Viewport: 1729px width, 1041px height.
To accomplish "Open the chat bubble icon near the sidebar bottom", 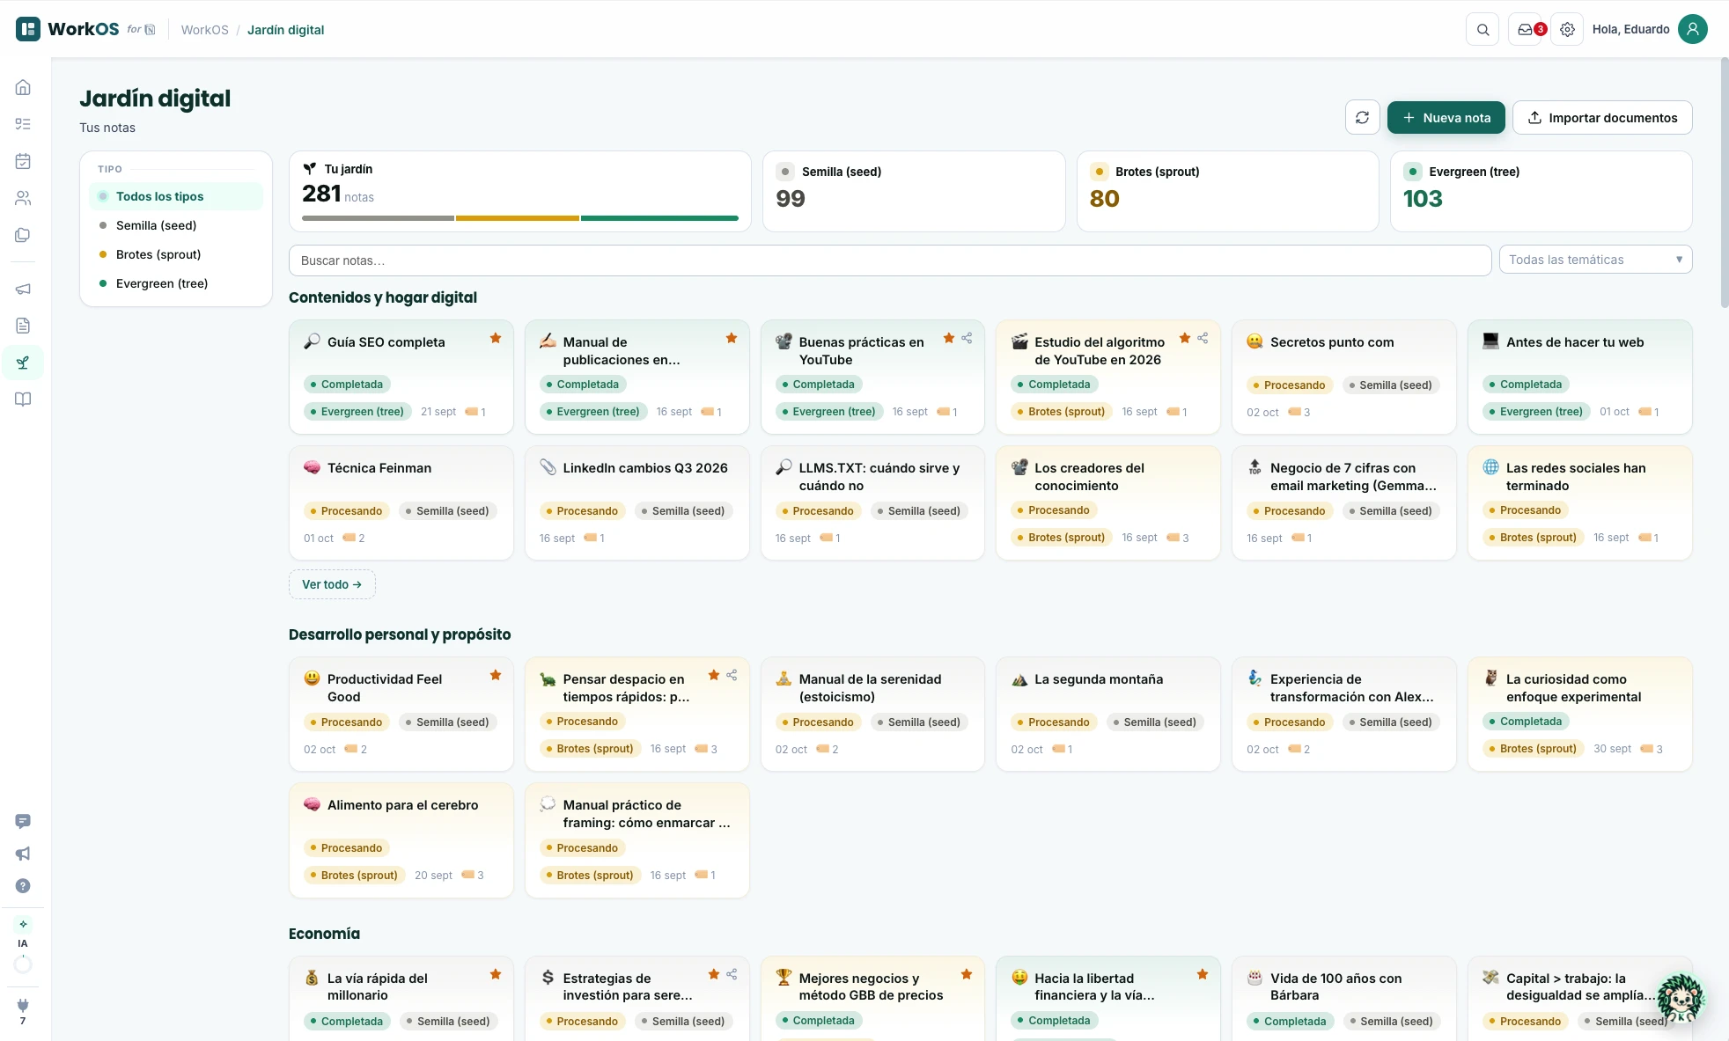I will 23,821.
